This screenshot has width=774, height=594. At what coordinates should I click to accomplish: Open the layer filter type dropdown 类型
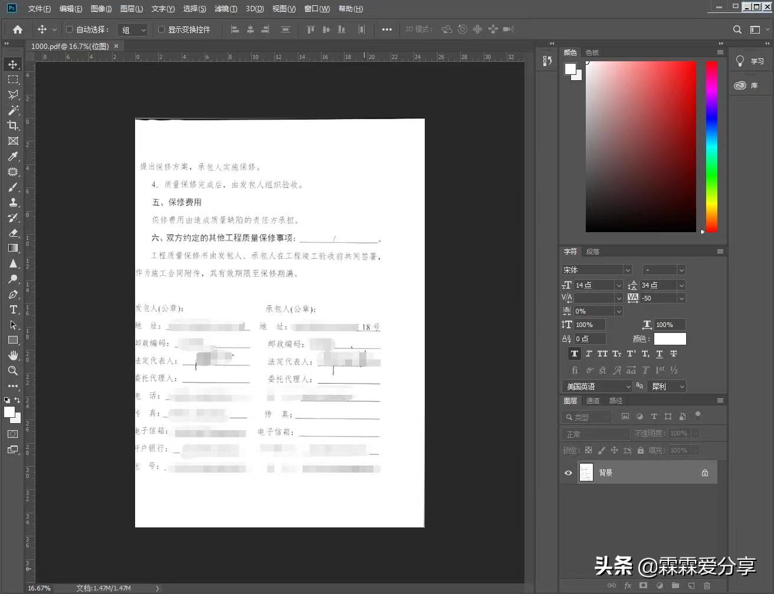tap(587, 417)
